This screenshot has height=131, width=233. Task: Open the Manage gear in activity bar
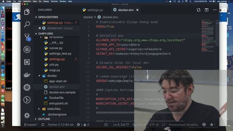click(x=27, y=115)
